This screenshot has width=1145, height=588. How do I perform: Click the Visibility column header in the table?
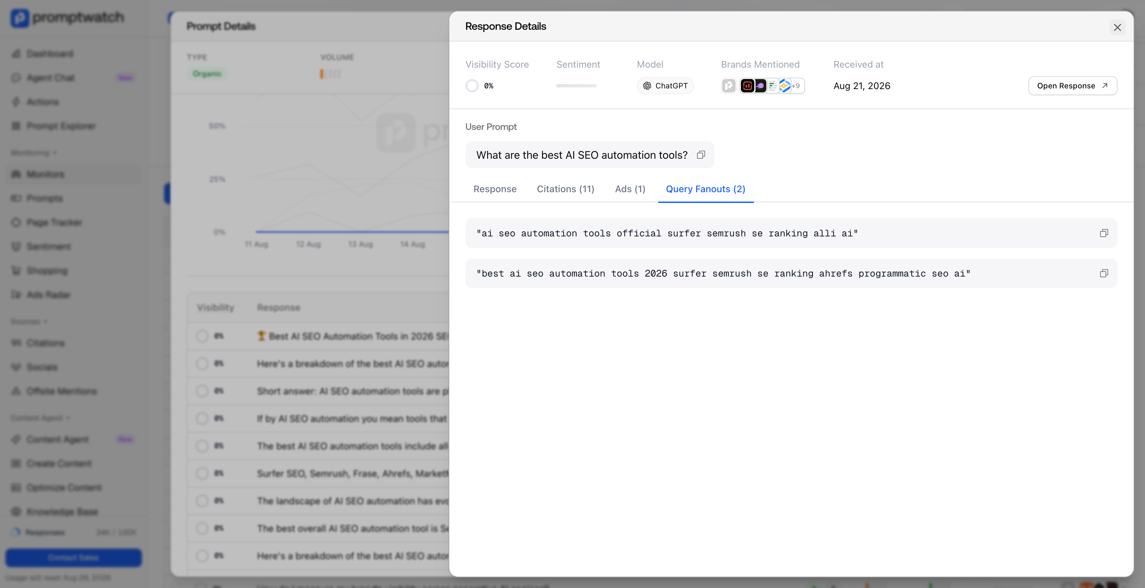[x=216, y=307]
